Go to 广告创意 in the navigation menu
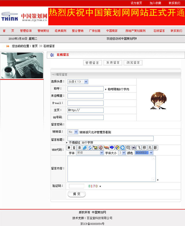This screenshot has width=185, height=226. click(95, 31)
